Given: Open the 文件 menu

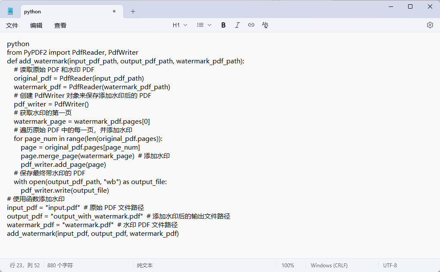Looking at the screenshot, I should 12,25.
